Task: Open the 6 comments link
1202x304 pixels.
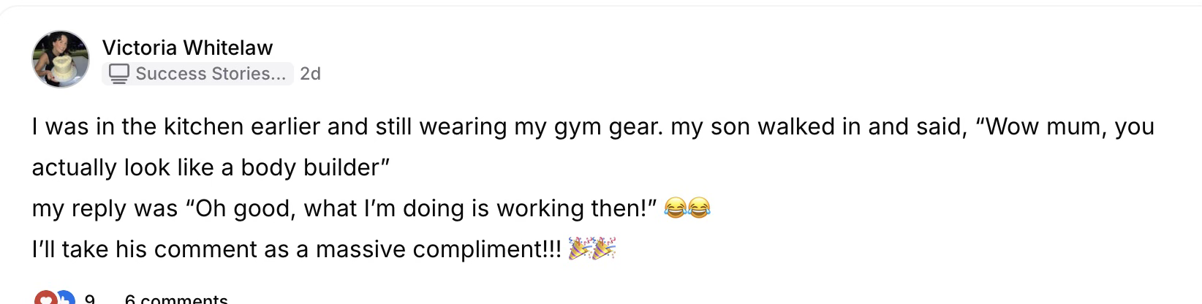Action: pos(176,300)
